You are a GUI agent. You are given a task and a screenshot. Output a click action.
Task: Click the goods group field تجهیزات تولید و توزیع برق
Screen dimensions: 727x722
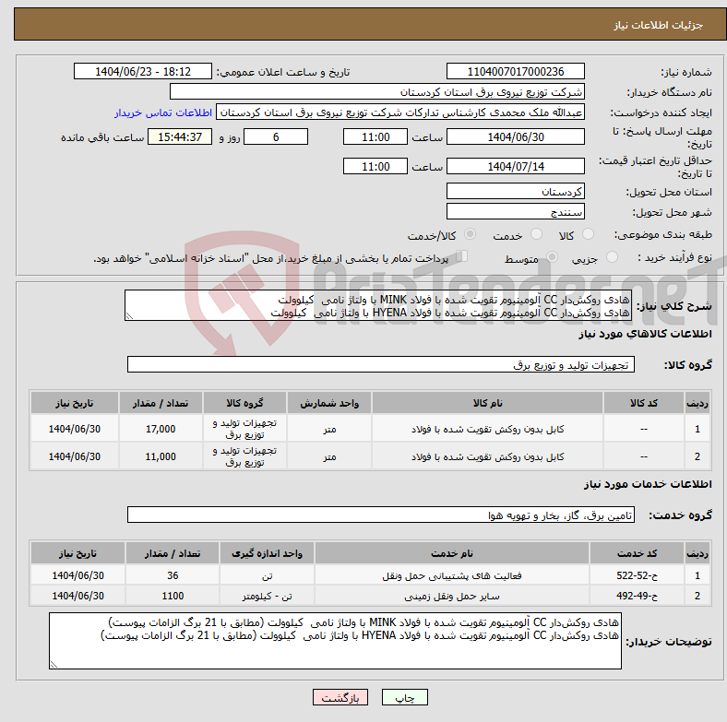click(x=381, y=364)
